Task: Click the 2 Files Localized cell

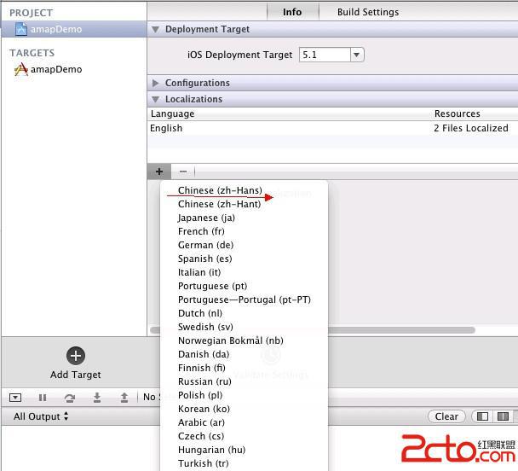Action: tap(471, 128)
